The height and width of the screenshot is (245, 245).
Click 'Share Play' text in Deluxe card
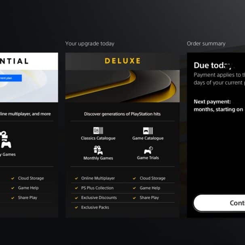click(x=149, y=198)
